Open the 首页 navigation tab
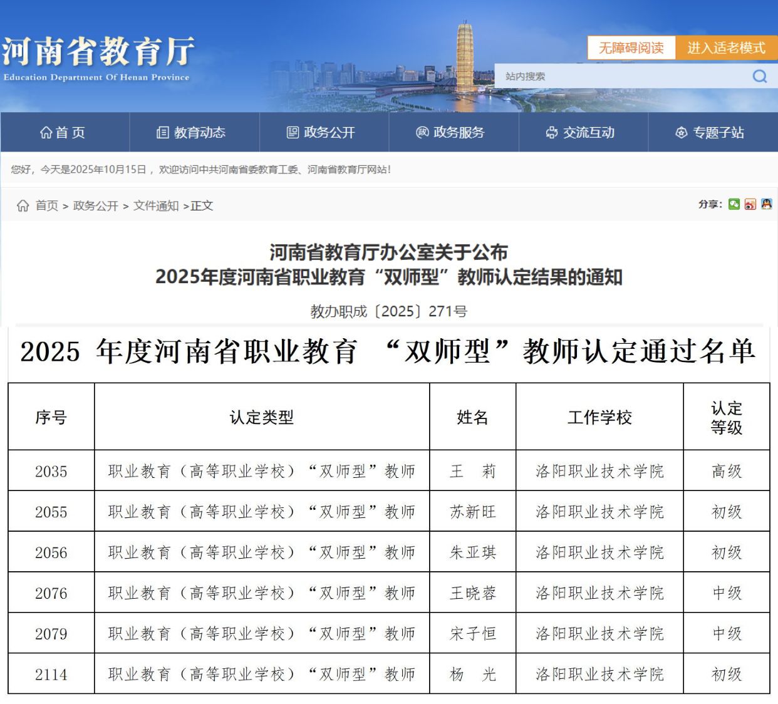 [x=63, y=133]
